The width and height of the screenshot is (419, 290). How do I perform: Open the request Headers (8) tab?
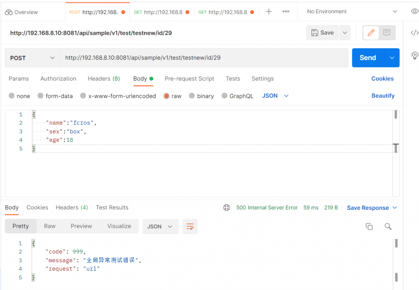click(104, 79)
